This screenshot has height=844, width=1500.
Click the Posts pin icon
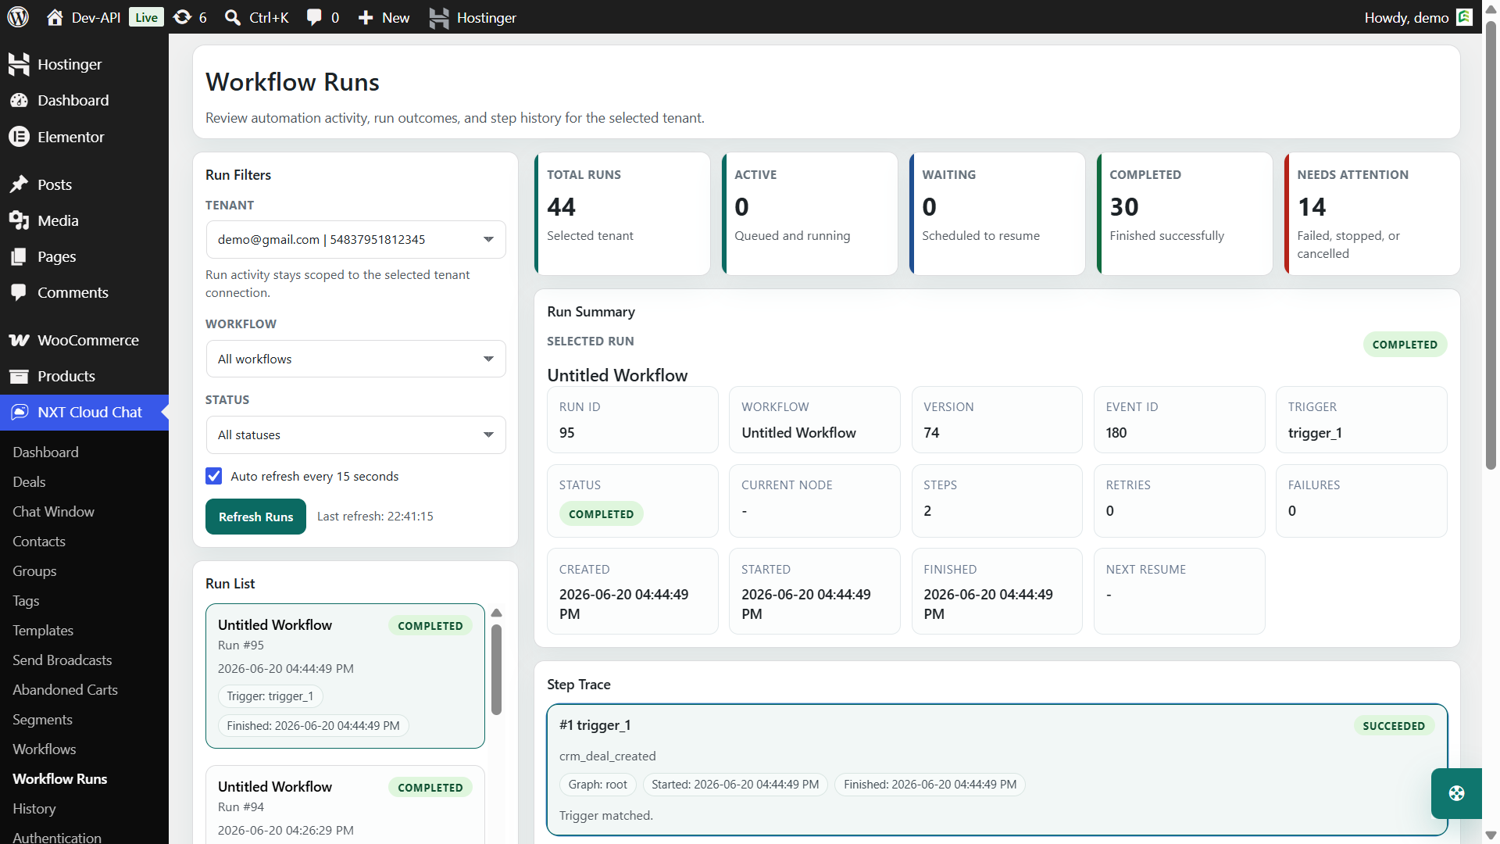tap(19, 184)
